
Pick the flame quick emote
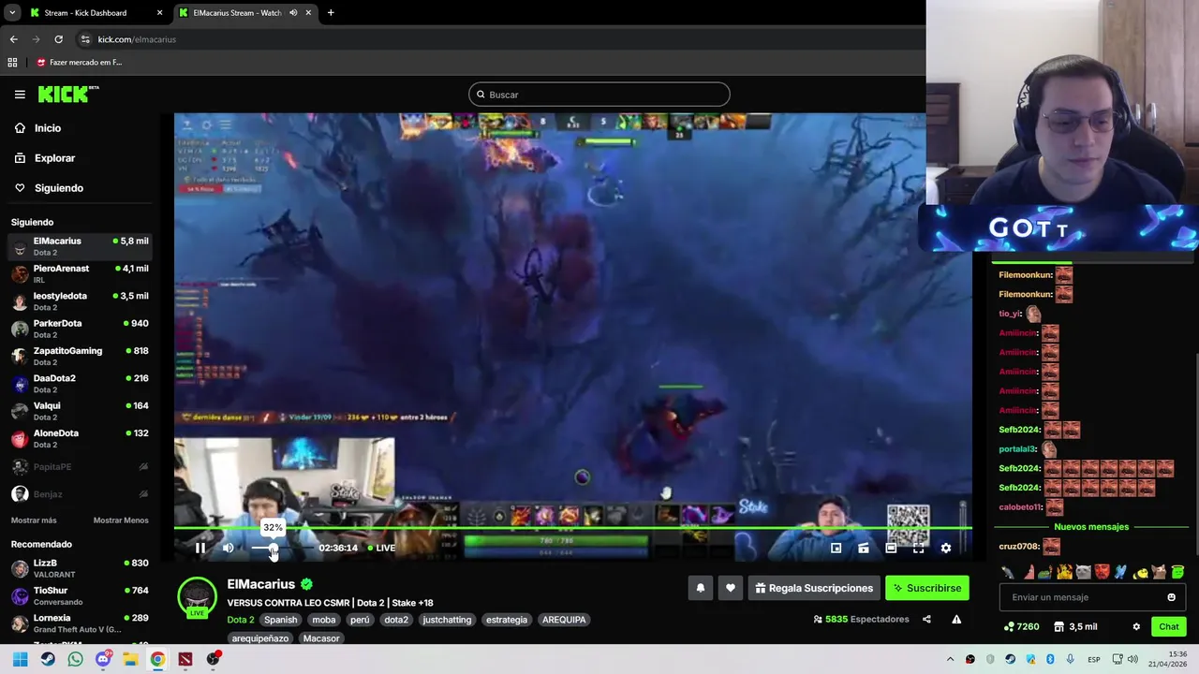[x=1065, y=572]
